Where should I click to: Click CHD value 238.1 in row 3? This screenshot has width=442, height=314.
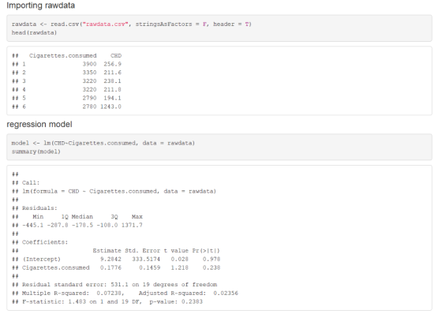point(112,81)
